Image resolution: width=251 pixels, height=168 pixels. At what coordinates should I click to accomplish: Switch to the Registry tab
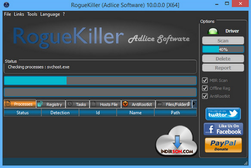51,104
